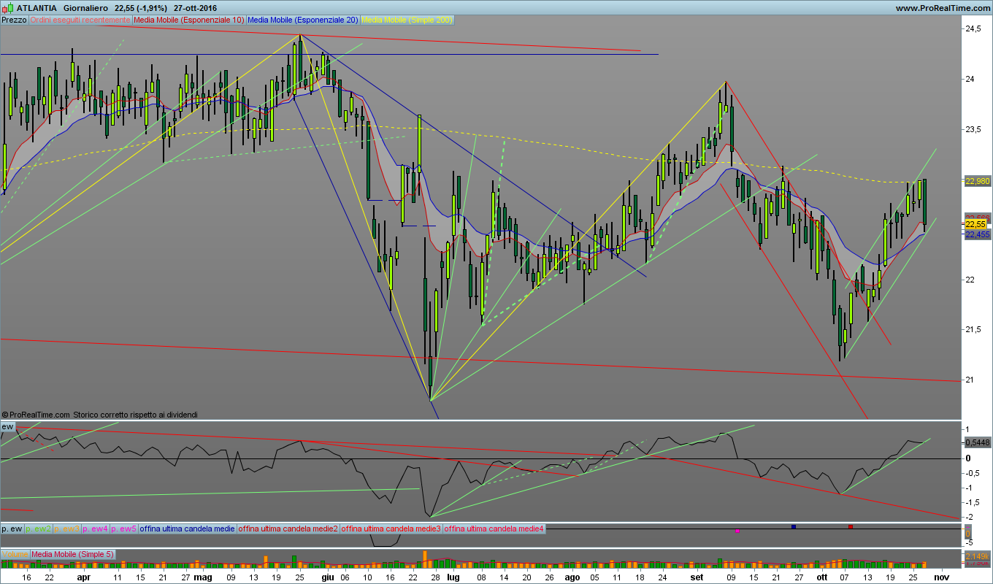Click the 22,980 yellow price tag
Image resolution: width=993 pixels, height=584 pixels.
[977, 182]
